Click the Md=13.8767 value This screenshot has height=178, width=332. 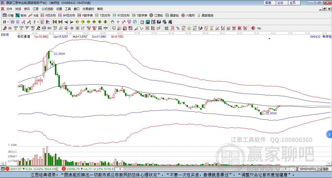[x=80, y=37]
